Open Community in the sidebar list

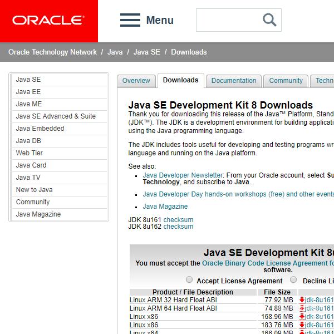[x=60, y=202]
